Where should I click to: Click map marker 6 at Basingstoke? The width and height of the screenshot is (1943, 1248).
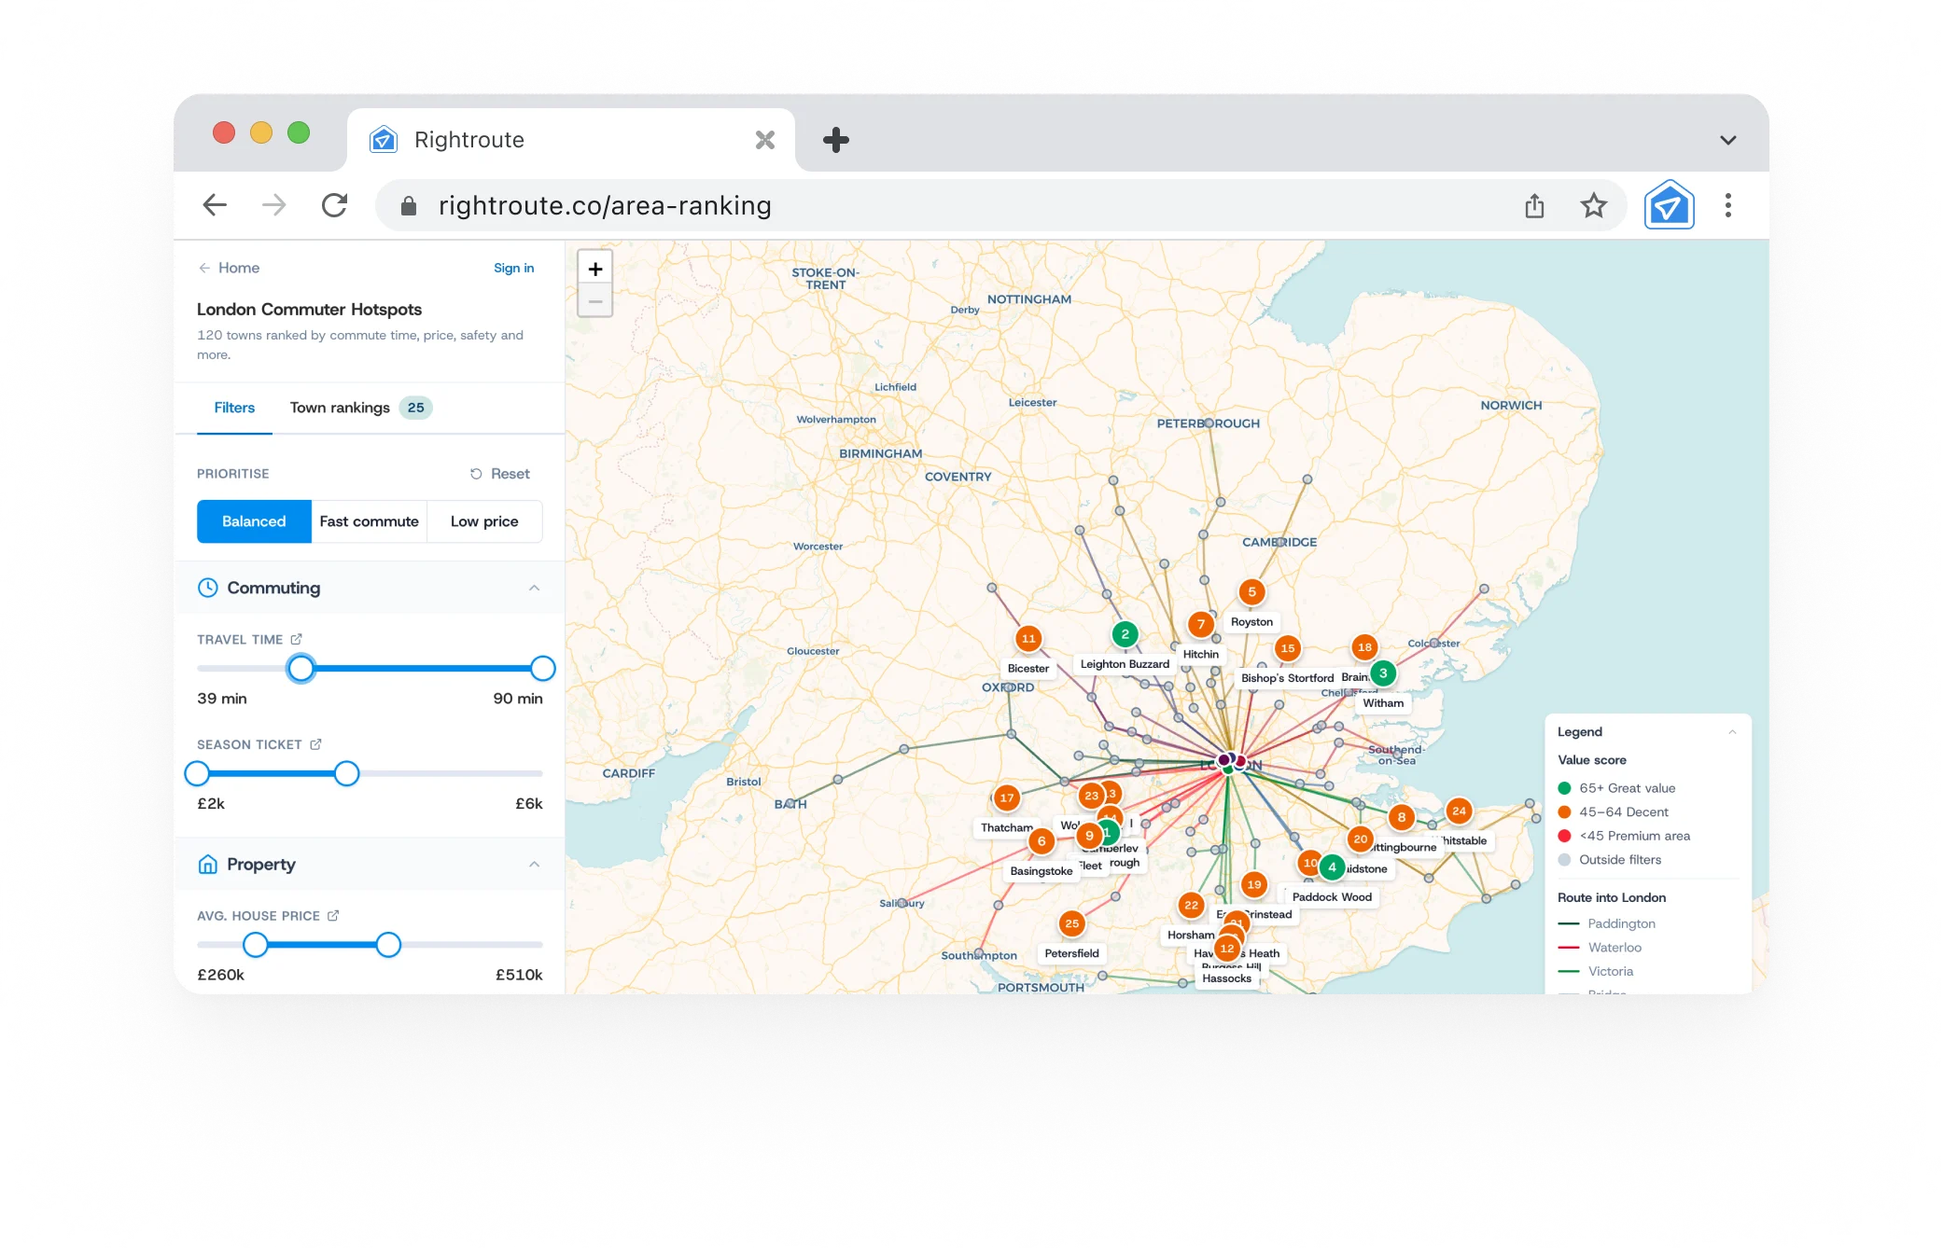(x=1041, y=841)
